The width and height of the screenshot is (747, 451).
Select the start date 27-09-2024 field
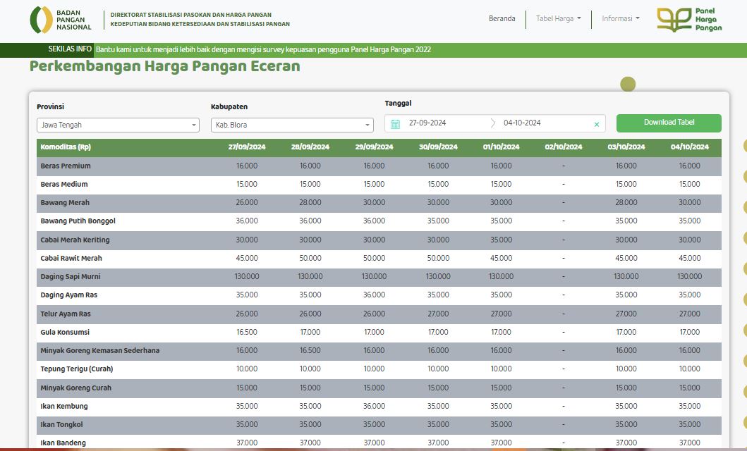427,123
